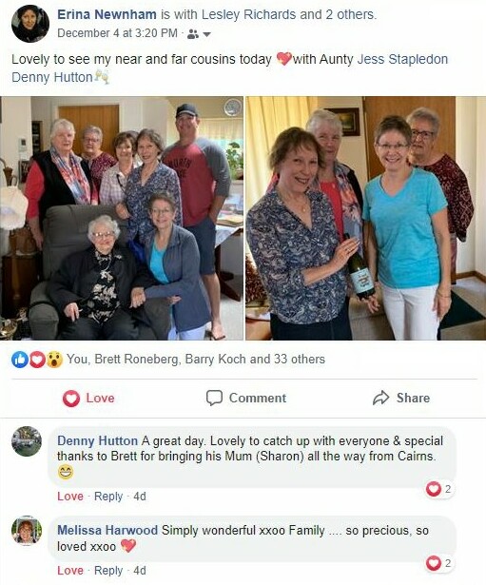Share this post
The image size is (486, 585).
click(401, 398)
